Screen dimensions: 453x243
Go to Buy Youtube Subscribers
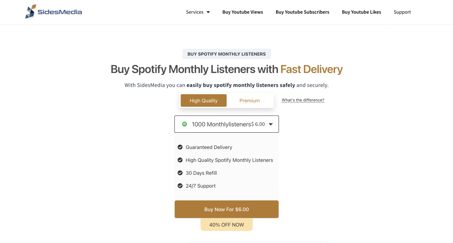point(302,12)
